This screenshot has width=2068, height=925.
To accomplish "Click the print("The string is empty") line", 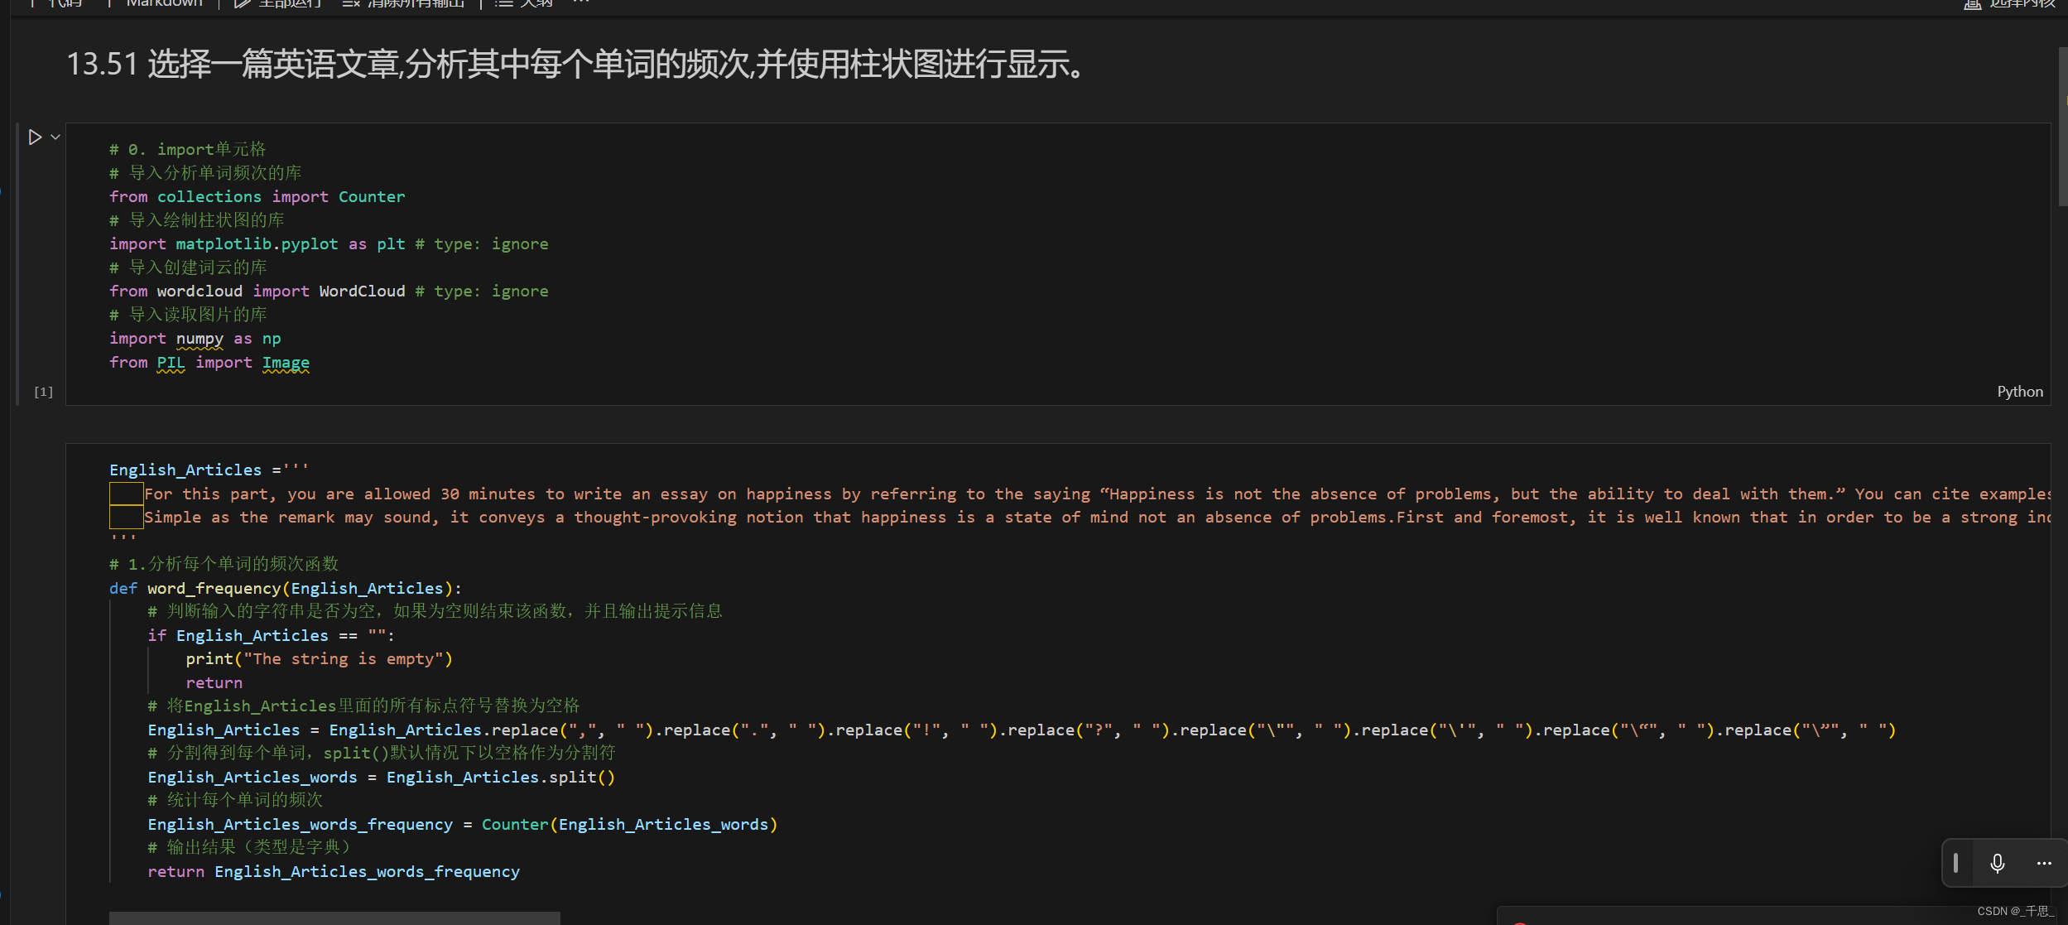I will 320,659.
